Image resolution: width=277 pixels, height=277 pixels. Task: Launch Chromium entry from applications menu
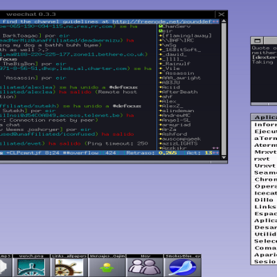(x=265, y=179)
